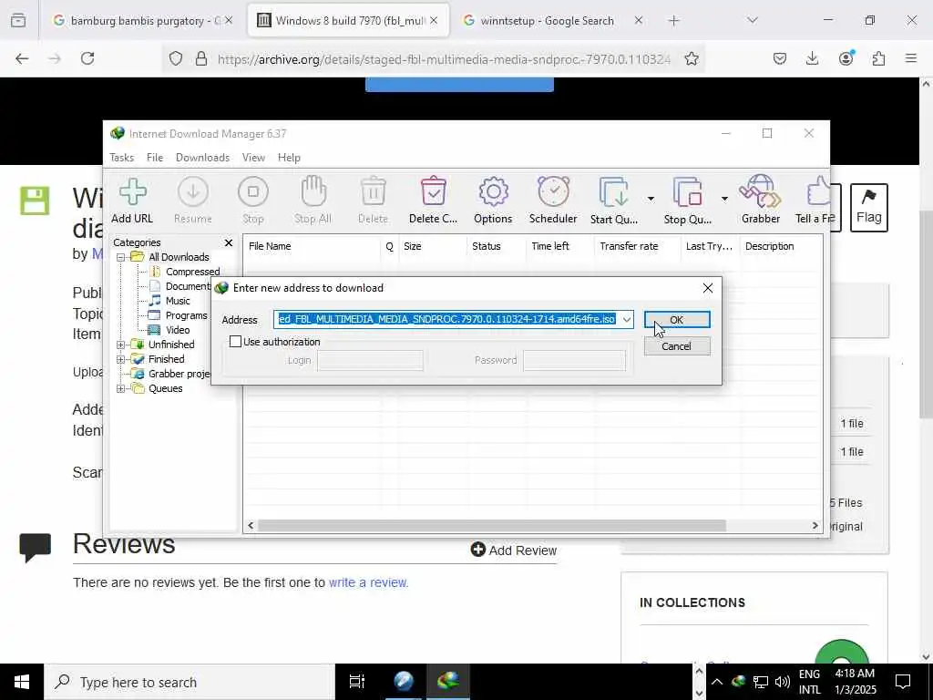The image size is (933, 700).
Task: Click Cancel in address dialog
Action: coord(677,345)
